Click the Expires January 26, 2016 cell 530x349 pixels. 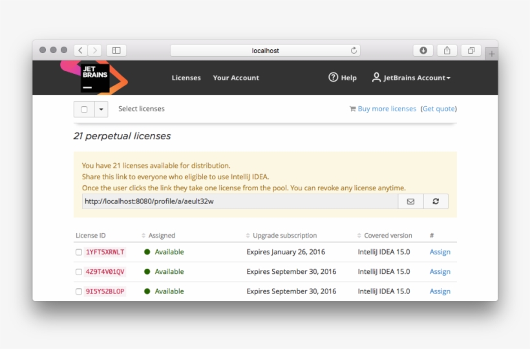coord(286,252)
